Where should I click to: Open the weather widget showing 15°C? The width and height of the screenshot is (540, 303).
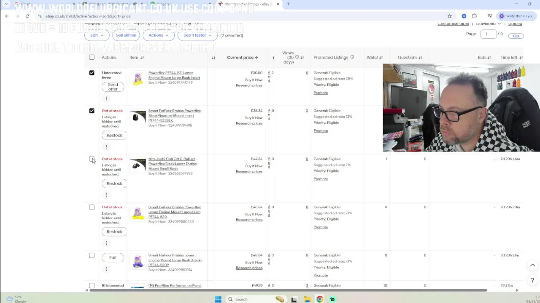pyautogui.click(x=16, y=299)
